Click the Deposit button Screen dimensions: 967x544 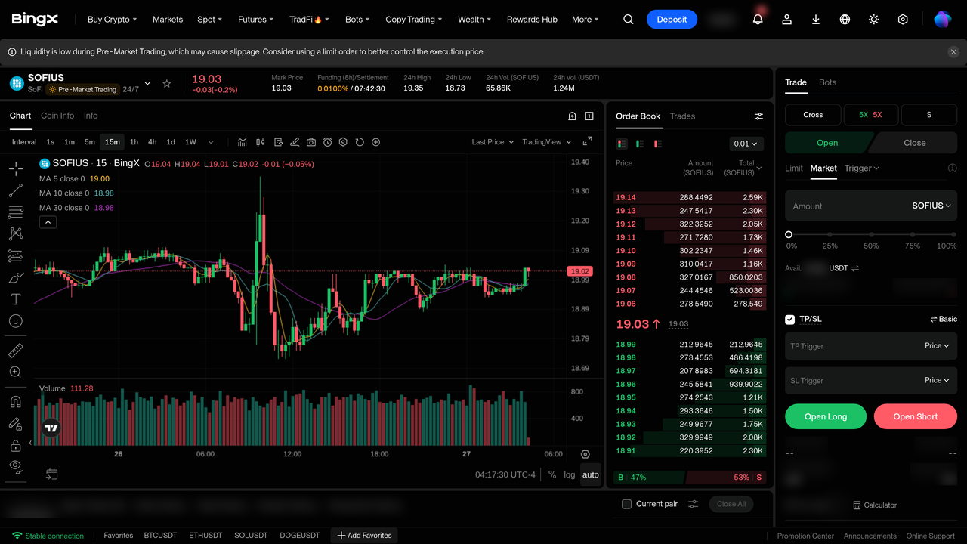coord(672,20)
